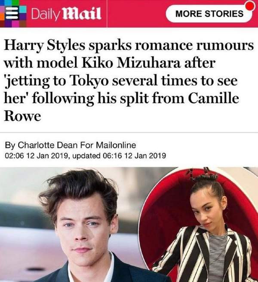Click the colorful mosaic tiles behind menu icon

tap(13, 13)
